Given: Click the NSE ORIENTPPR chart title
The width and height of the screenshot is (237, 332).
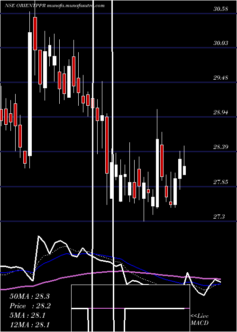Looking at the screenshot, I should (x=55, y=6).
